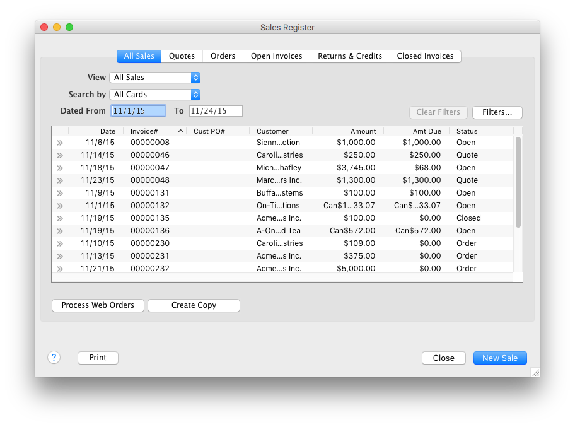Open detail arrow for invoice 00000230
The image size is (575, 427).
pos(60,243)
